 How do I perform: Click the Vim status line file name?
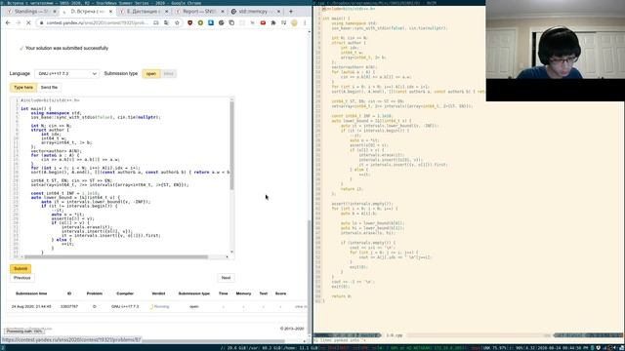click(395, 335)
